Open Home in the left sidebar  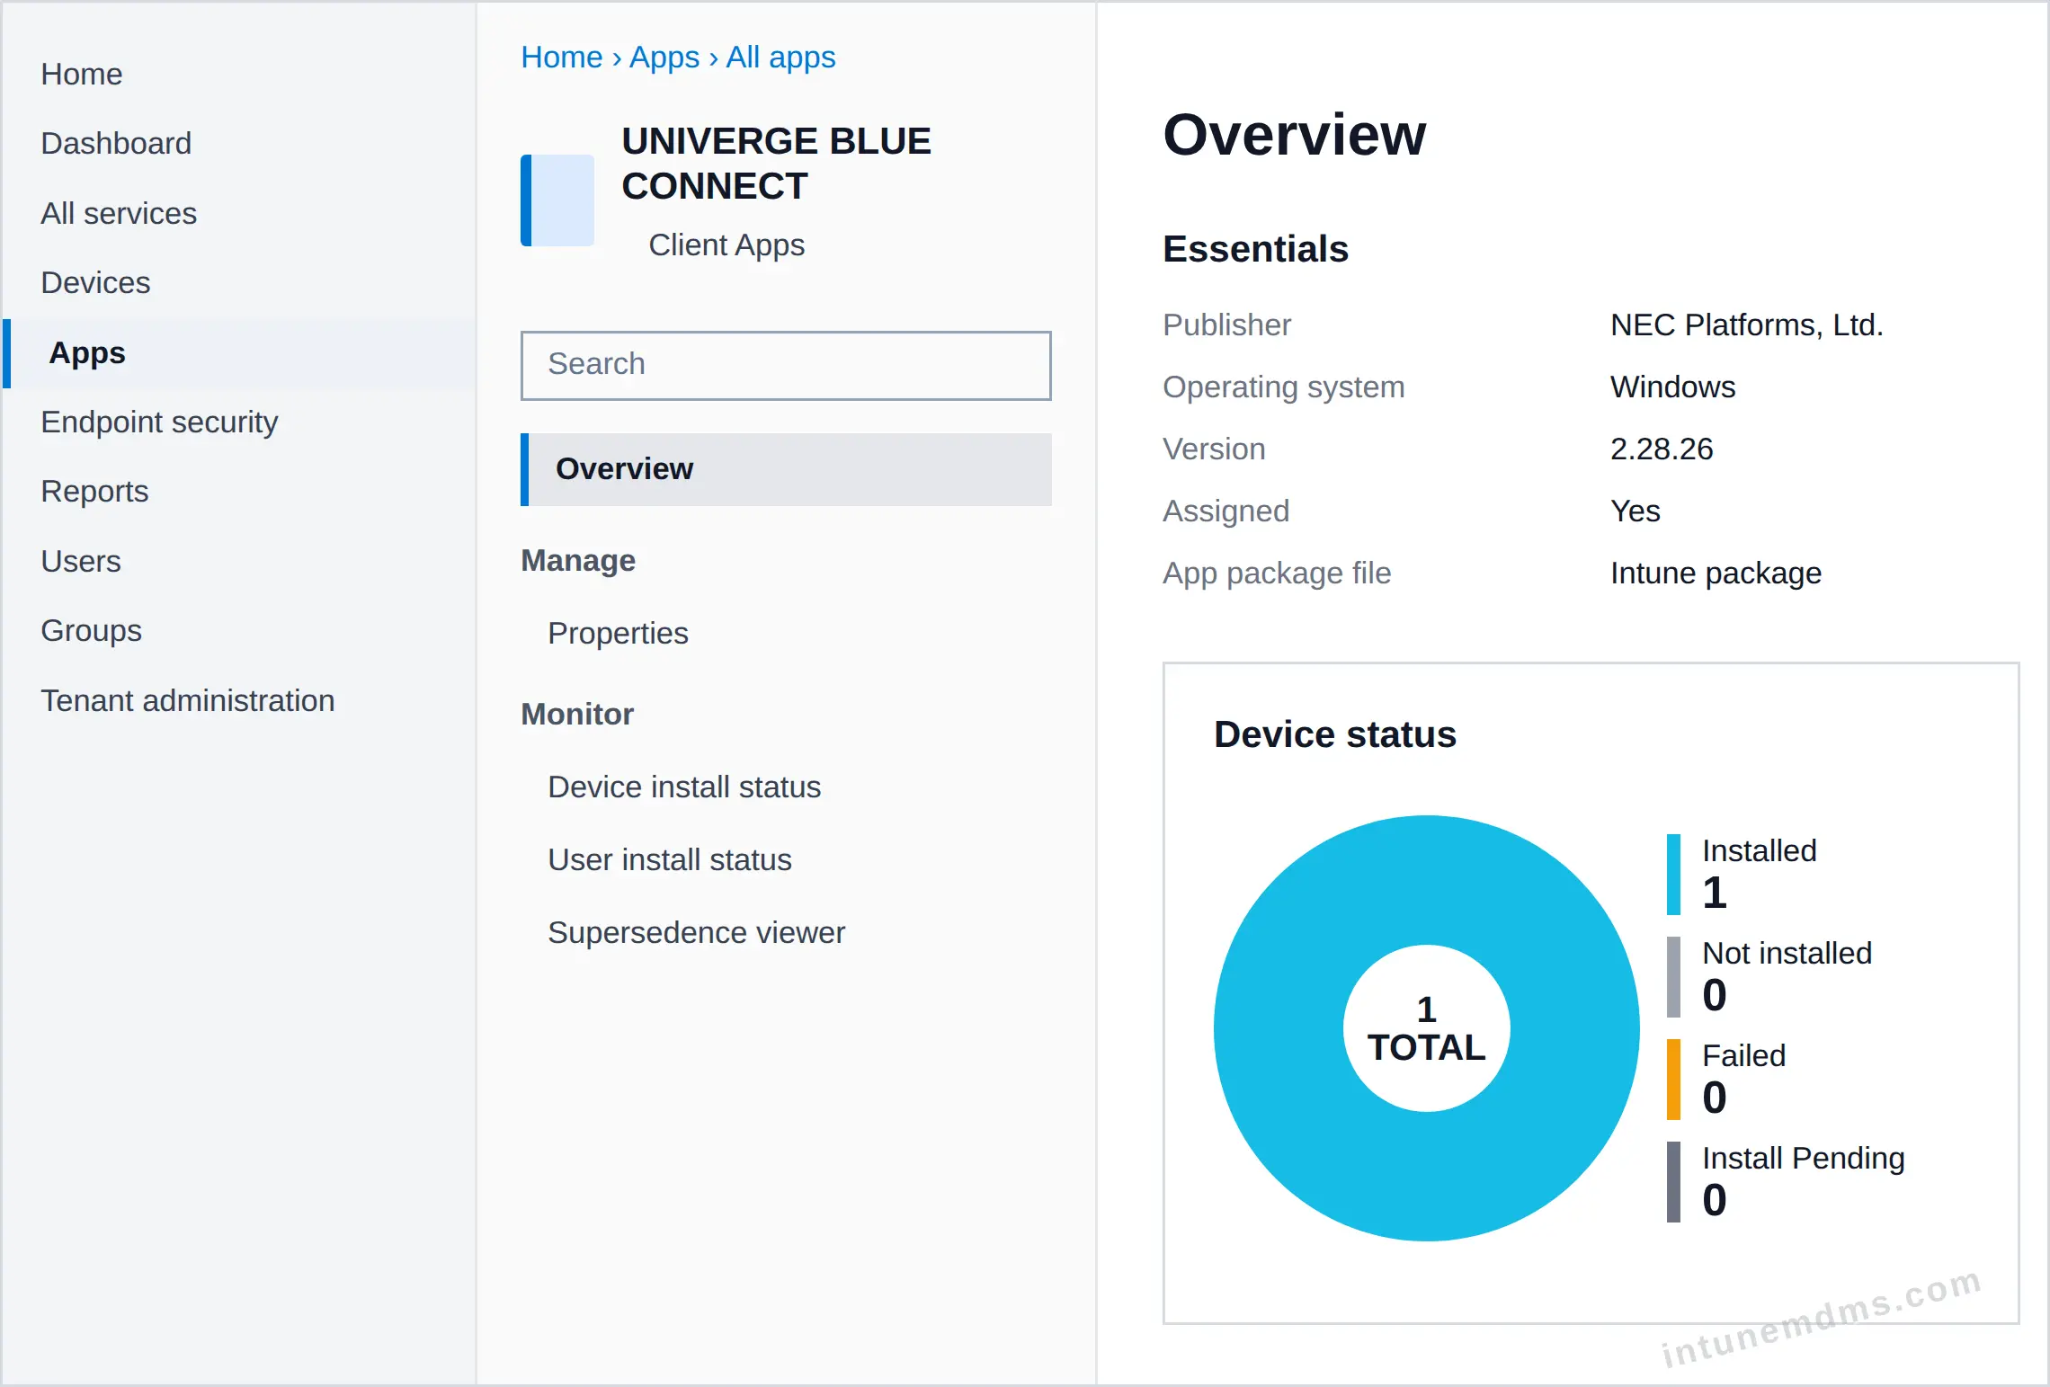tap(82, 74)
